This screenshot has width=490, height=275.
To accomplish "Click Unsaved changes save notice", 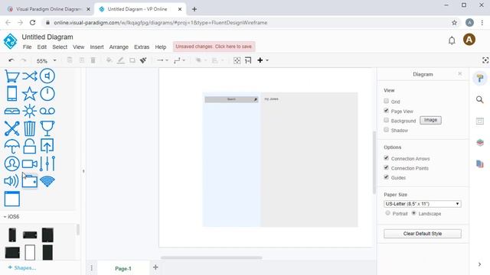I will pyautogui.click(x=214, y=47).
